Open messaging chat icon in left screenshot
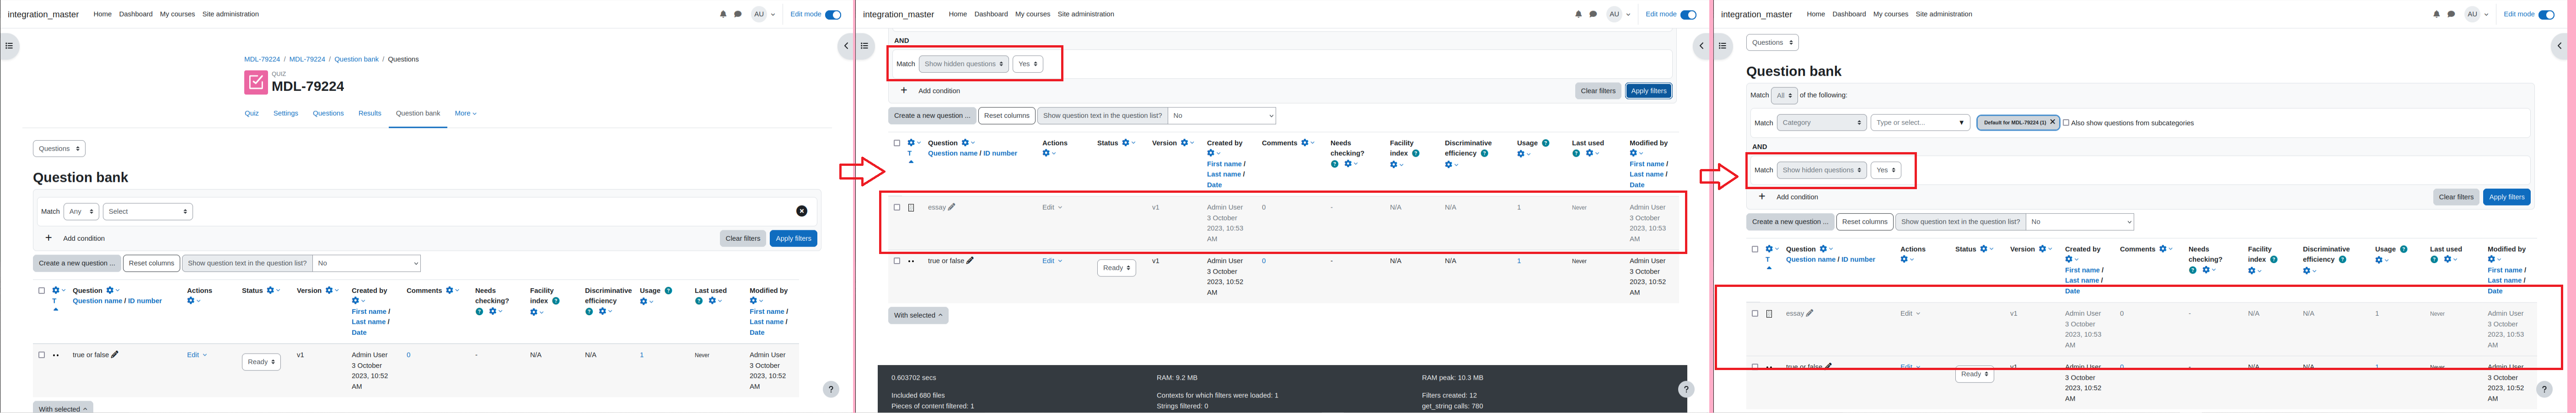Viewport: 2576px width, 413px height. tap(738, 15)
